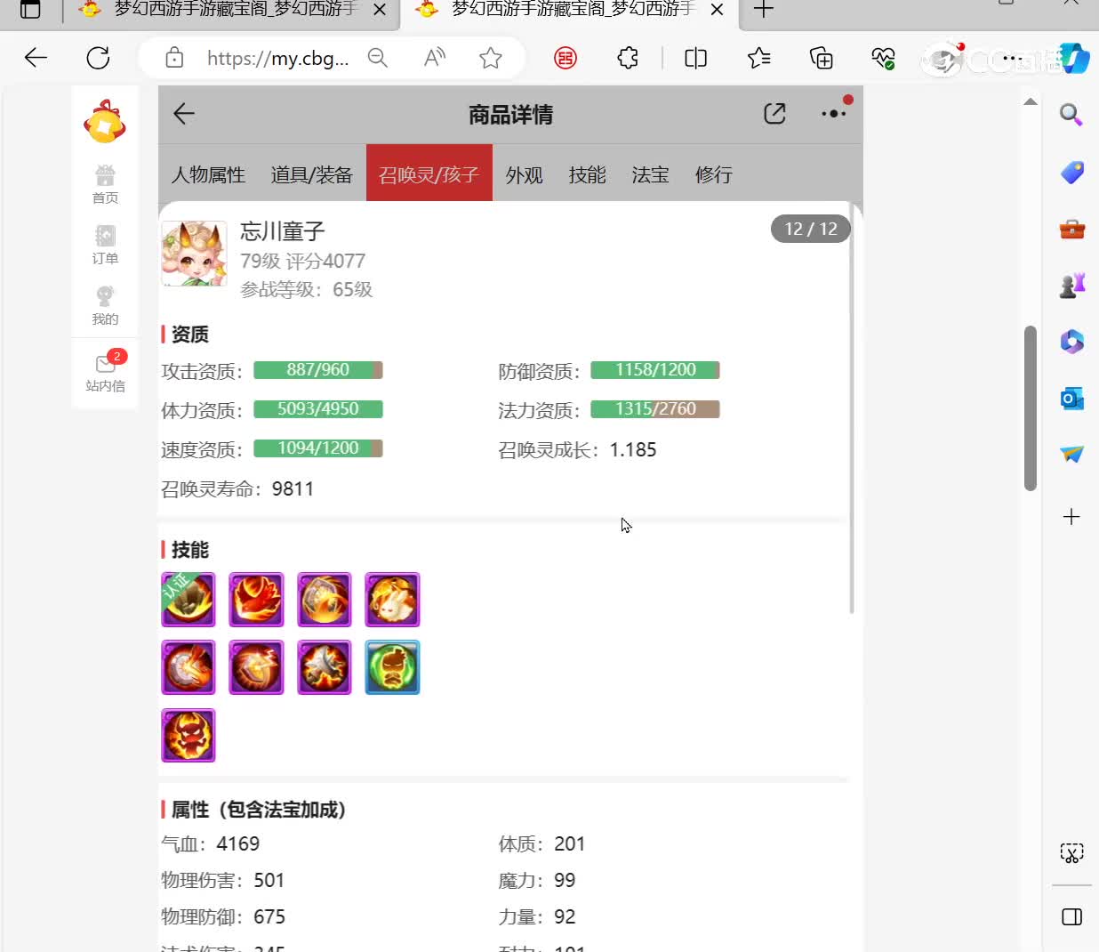Viewport: 1099px width, 952px height.
Task: Click the address bar URL text
Action: tap(277, 58)
